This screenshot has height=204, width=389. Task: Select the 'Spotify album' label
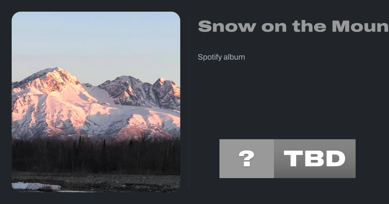pyautogui.click(x=221, y=57)
